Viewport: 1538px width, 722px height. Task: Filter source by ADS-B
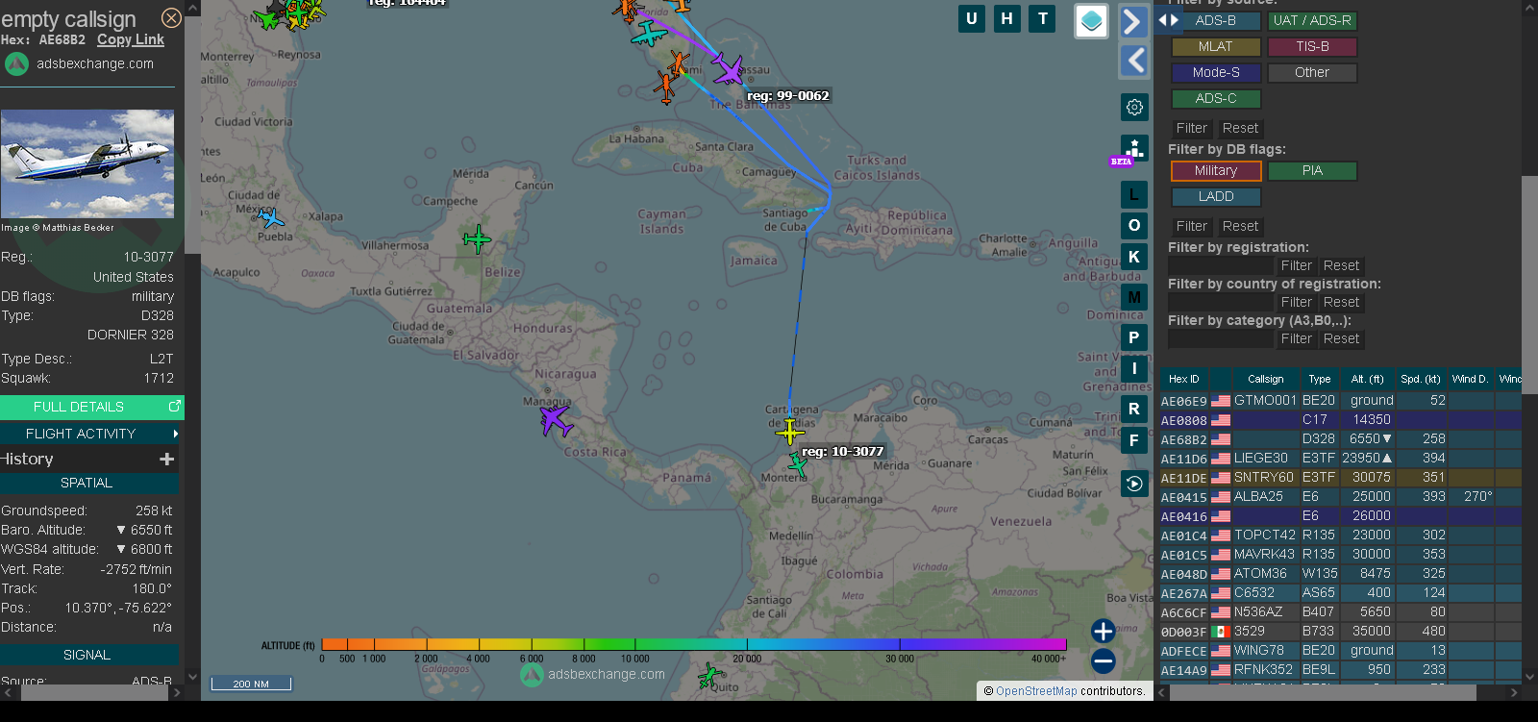(x=1216, y=20)
